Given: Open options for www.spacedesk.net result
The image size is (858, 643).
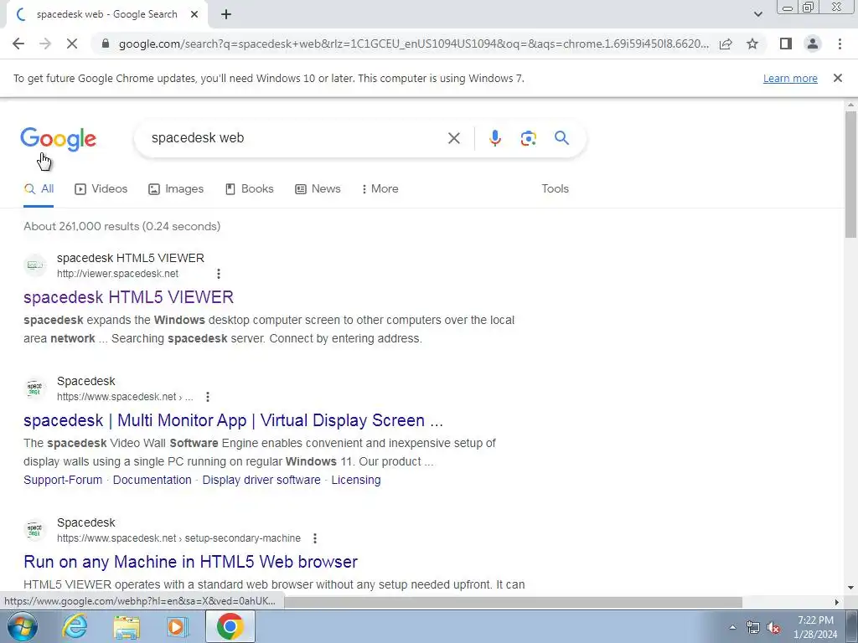Looking at the screenshot, I should point(208,397).
